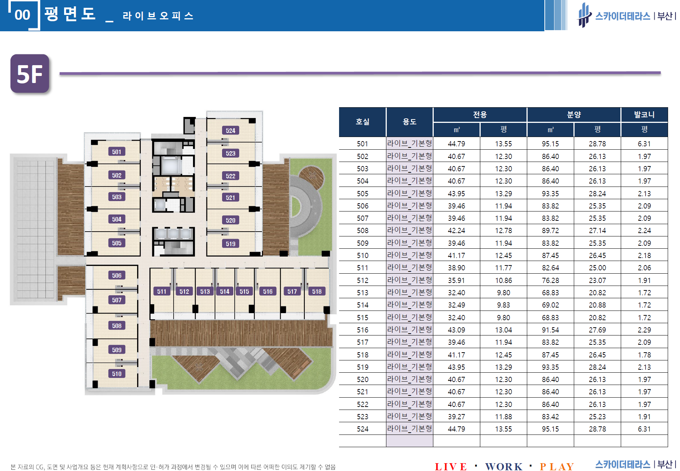The height and width of the screenshot is (471, 680).
Task: Click the 1.97 balcony value in row 503
Action: pos(644,169)
